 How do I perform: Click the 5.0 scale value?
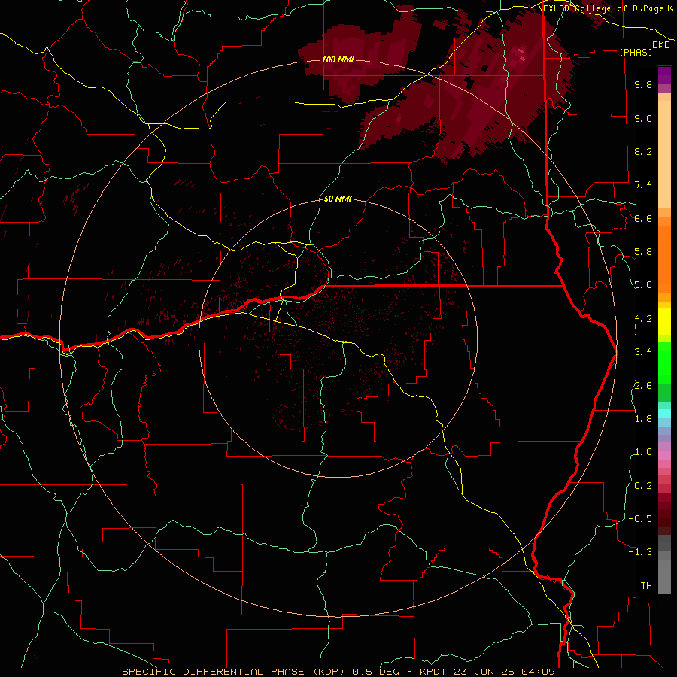pyautogui.click(x=643, y=285)
